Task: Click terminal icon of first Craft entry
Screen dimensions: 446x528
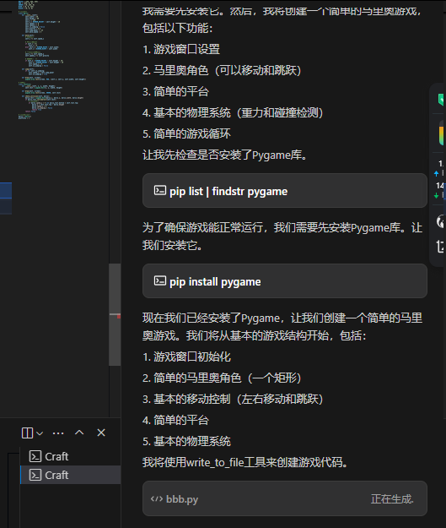Action: pyautogui.click(x=35, y=456)
